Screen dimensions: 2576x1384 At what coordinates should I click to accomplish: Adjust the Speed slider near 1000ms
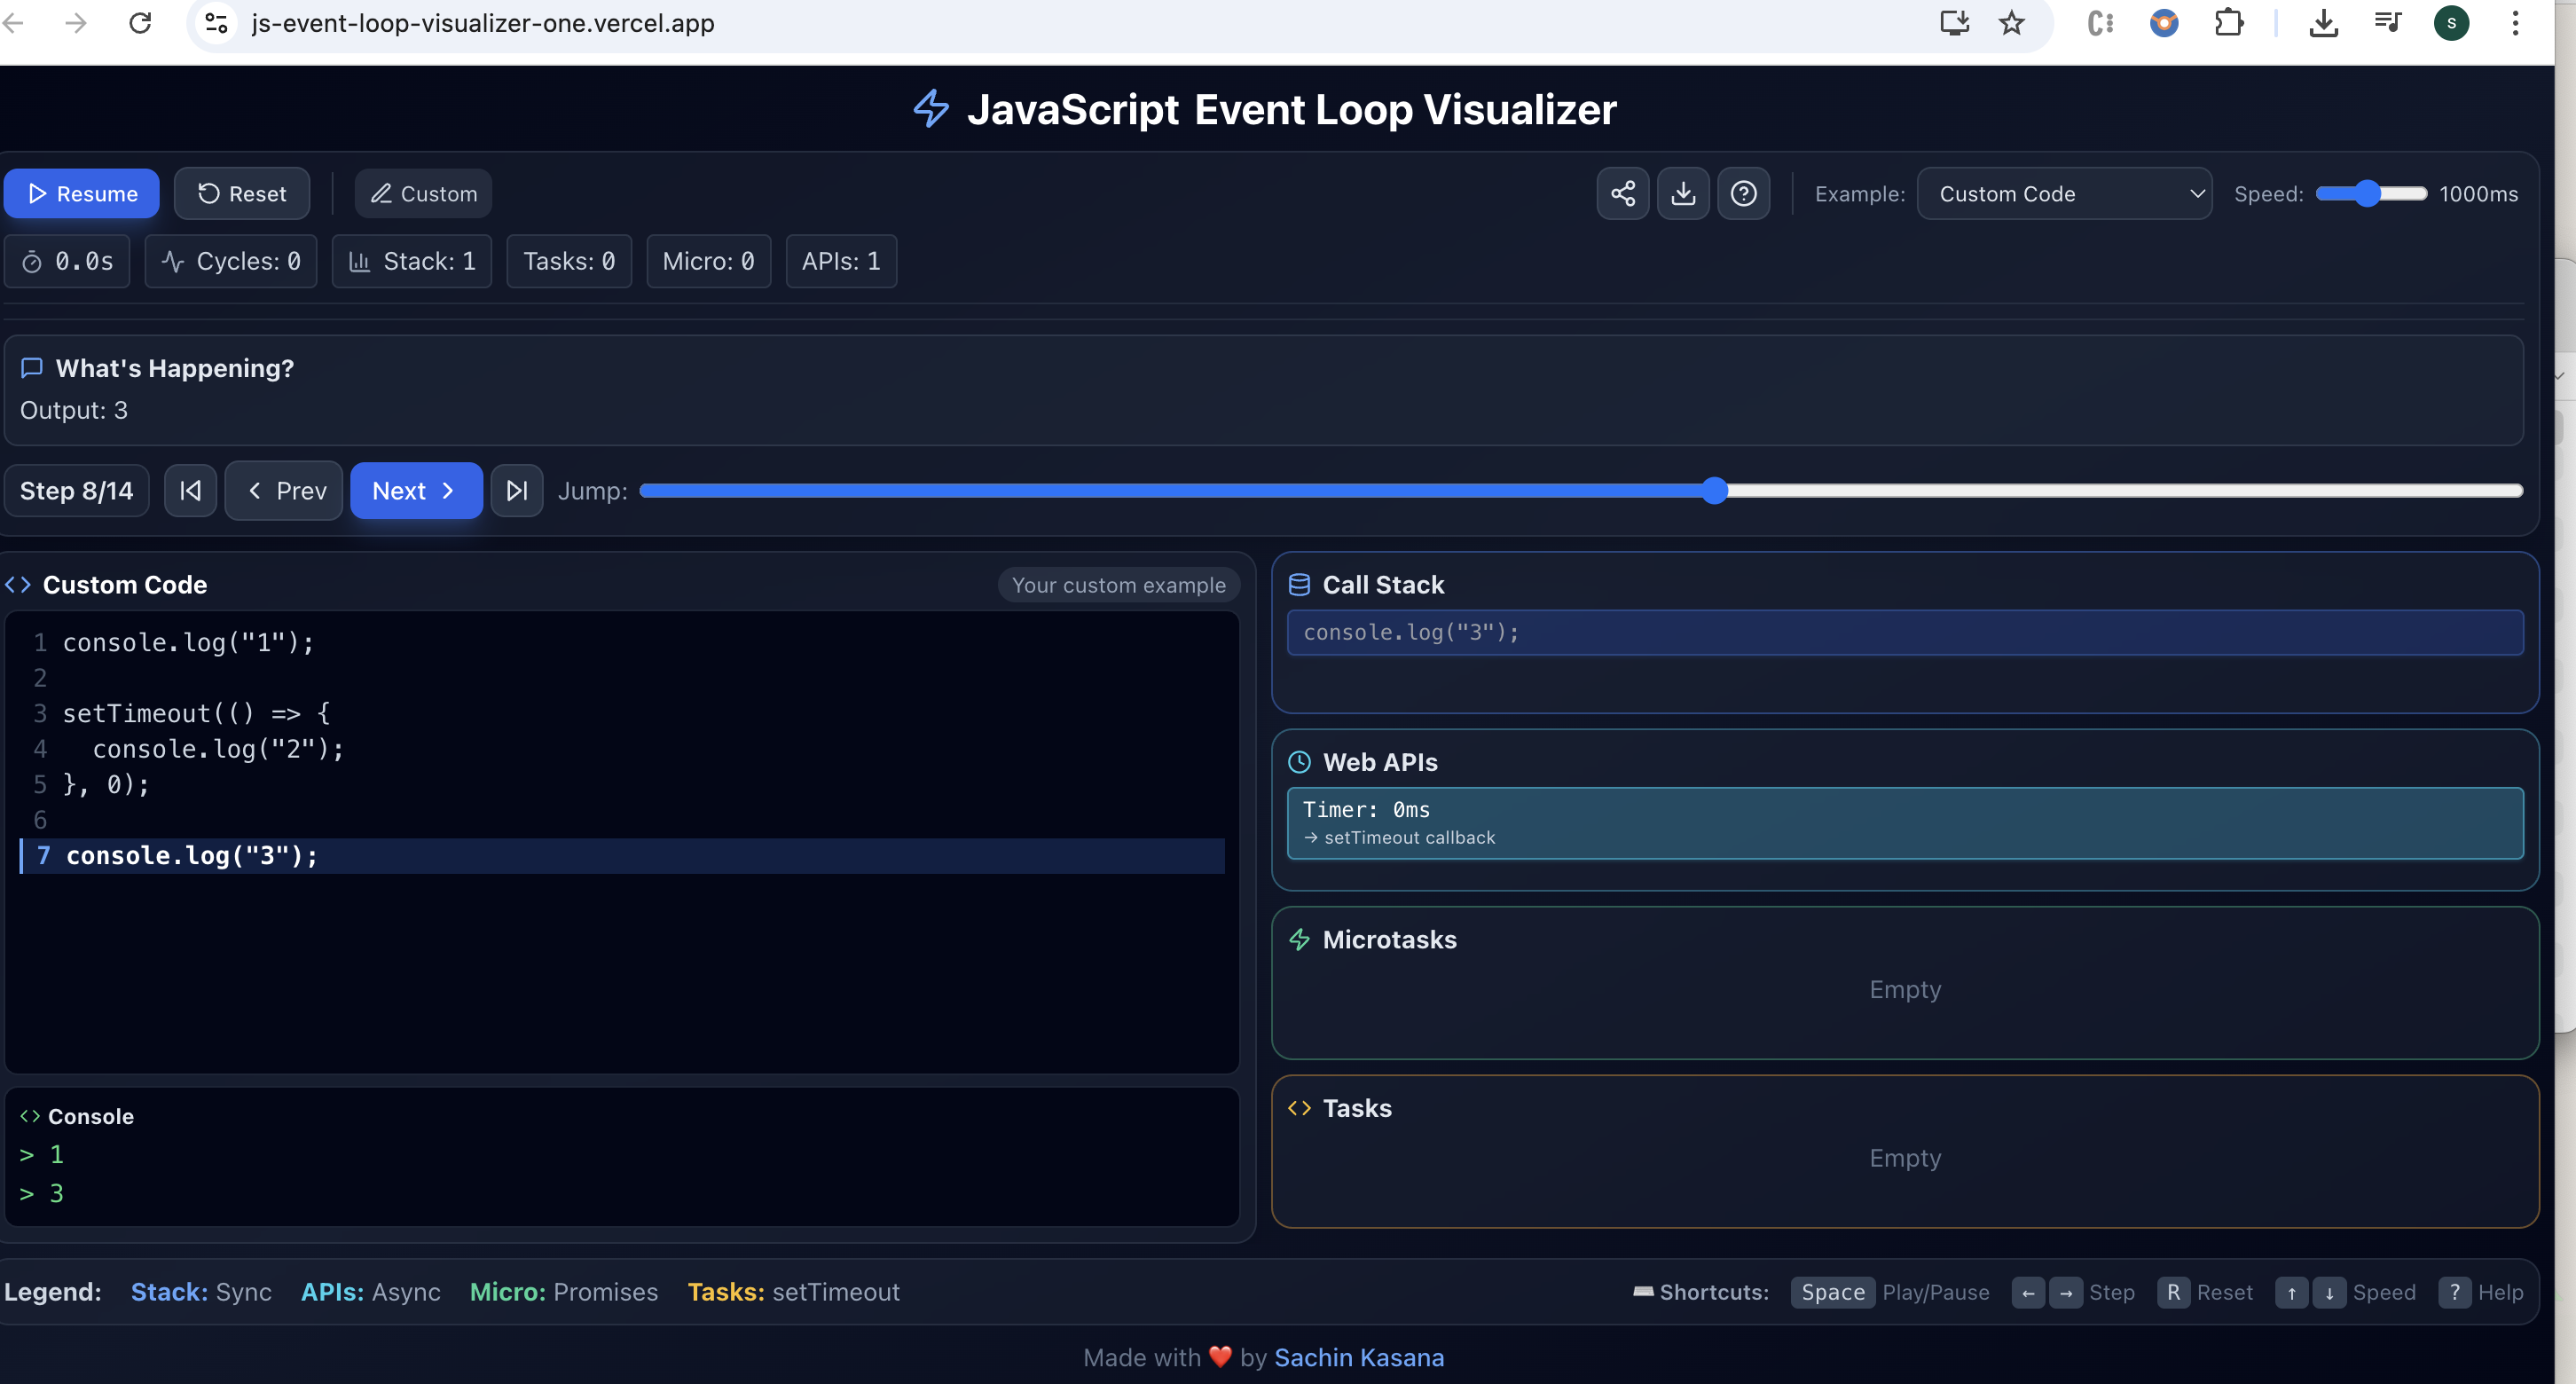pyautogui.click(x=2368, y=193)
